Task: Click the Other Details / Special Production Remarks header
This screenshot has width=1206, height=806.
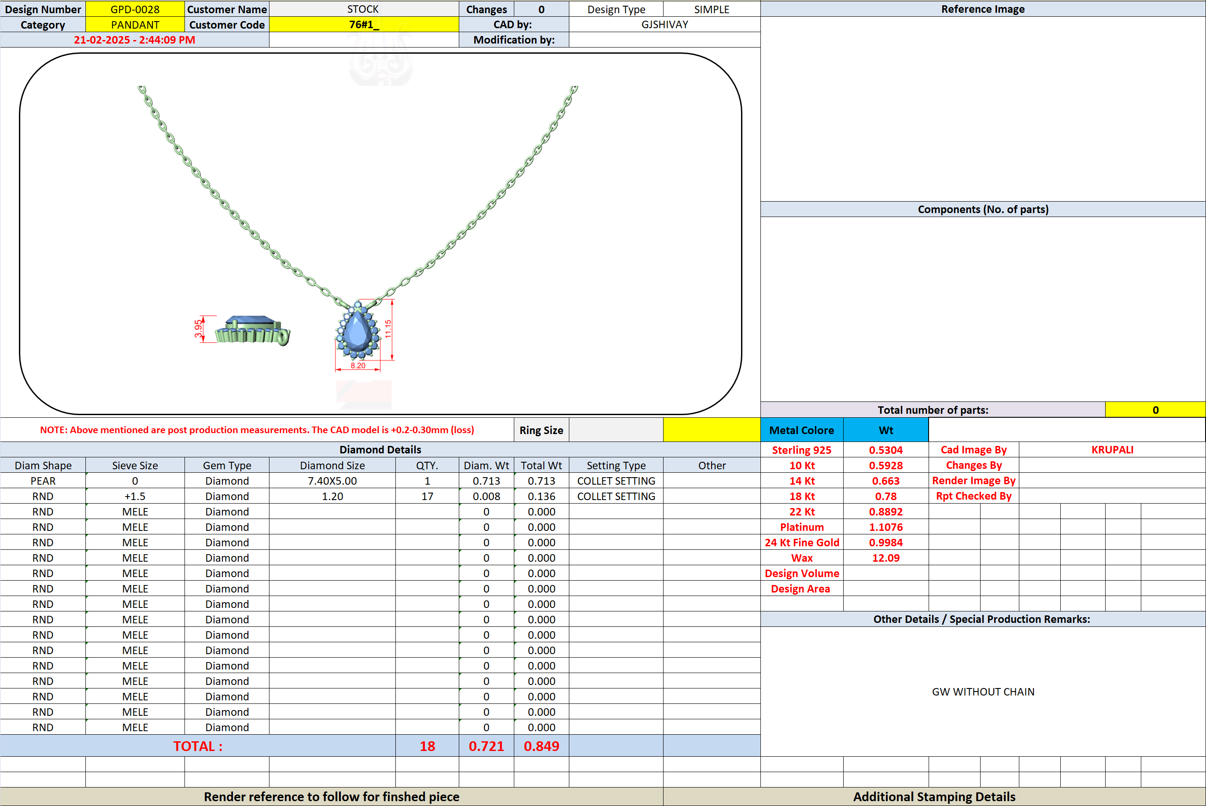Action: point(983,619)
